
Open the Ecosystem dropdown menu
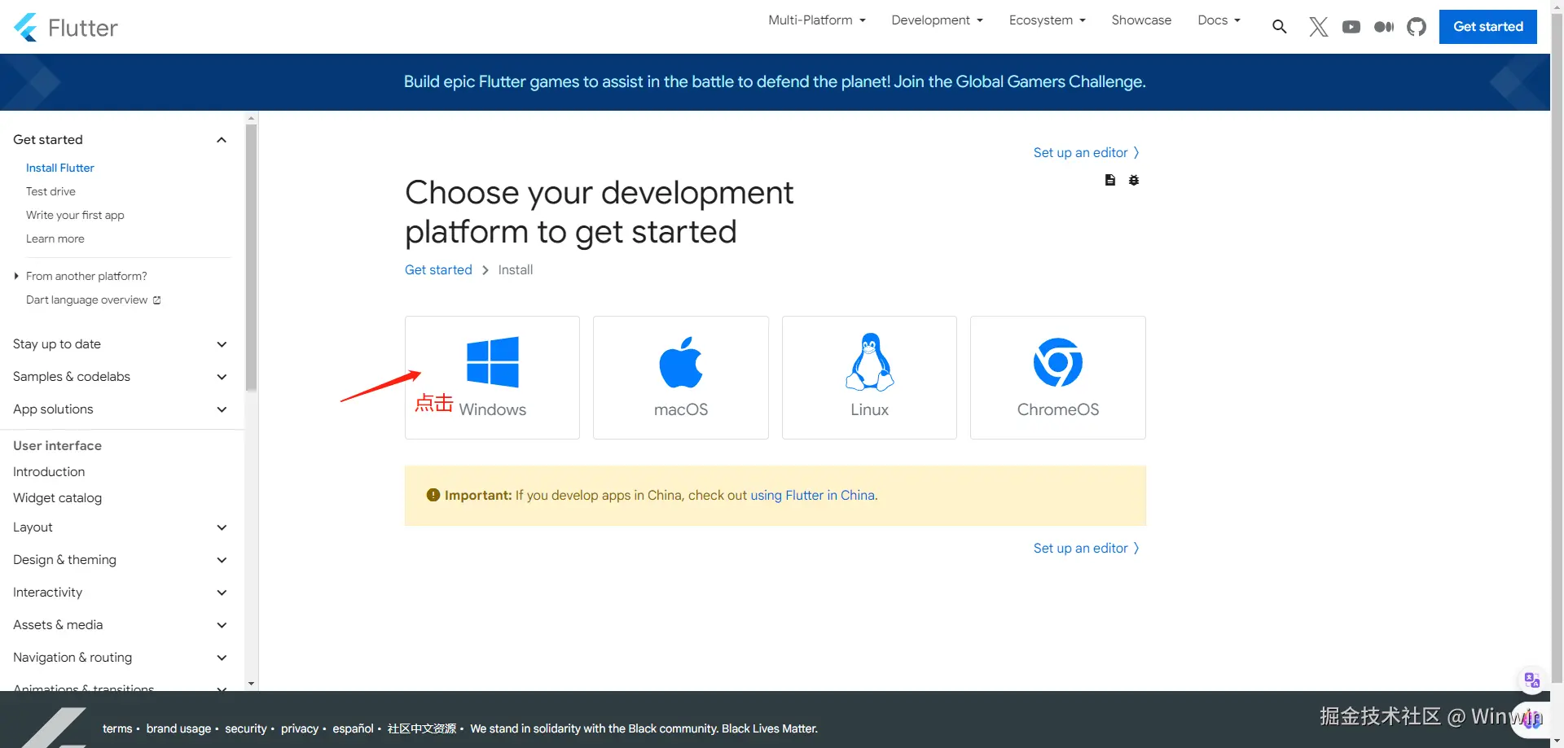click(x=1047, y=20)
